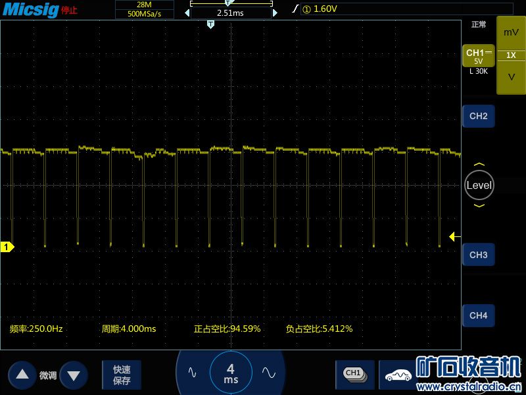This screenshot has height=395, width=526.
Task: Lower trigger level with down chevron
Action: click(479, 206)
